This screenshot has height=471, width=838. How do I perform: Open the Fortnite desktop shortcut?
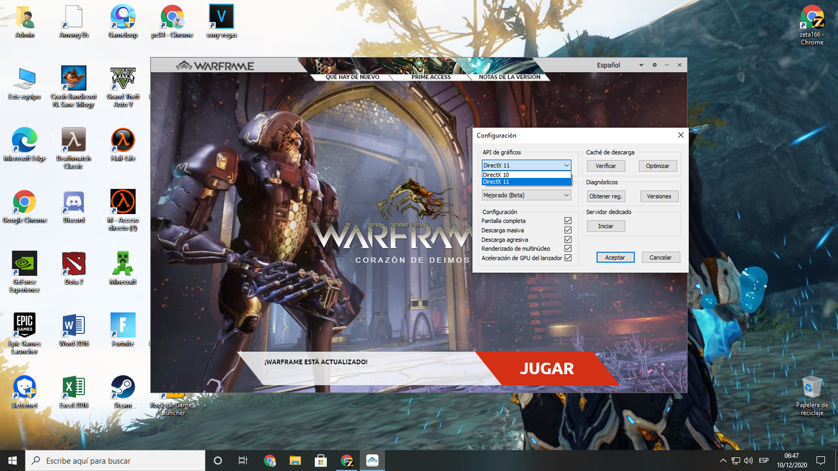pyautogui.click(x=122, y=330)
